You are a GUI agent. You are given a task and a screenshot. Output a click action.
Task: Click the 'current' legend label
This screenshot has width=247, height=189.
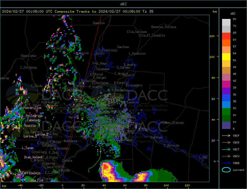click(x=238, y=170)
